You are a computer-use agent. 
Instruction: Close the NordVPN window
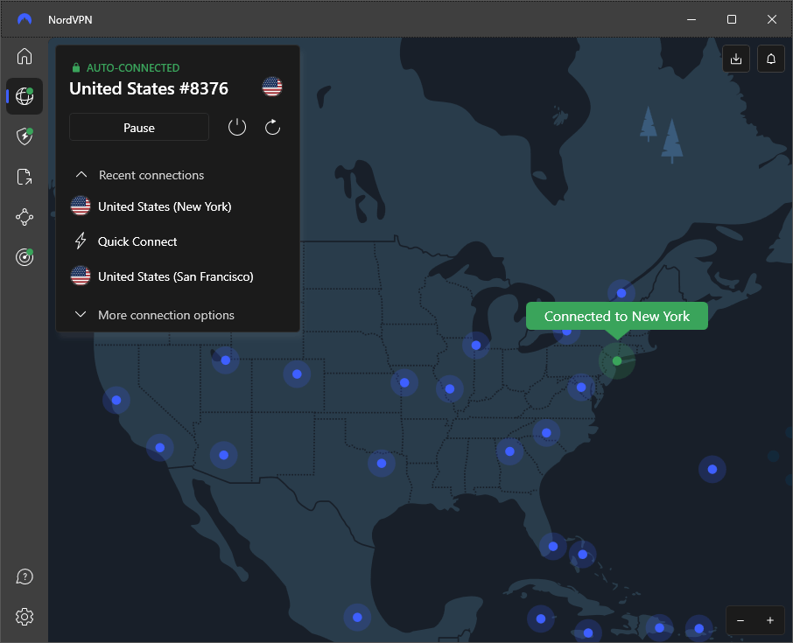(771, 19)
